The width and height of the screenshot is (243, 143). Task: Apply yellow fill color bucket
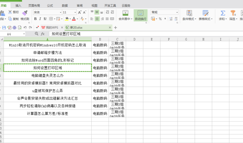pyautogui.click(x=67, y=19)
